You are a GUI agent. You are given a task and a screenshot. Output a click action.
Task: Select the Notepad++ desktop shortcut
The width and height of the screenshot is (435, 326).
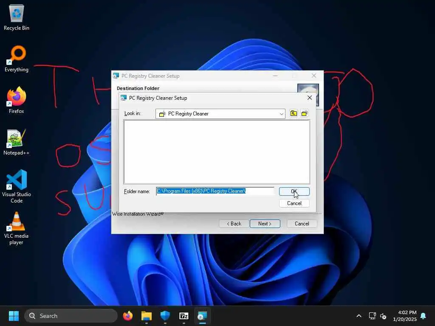click(17, 142)
